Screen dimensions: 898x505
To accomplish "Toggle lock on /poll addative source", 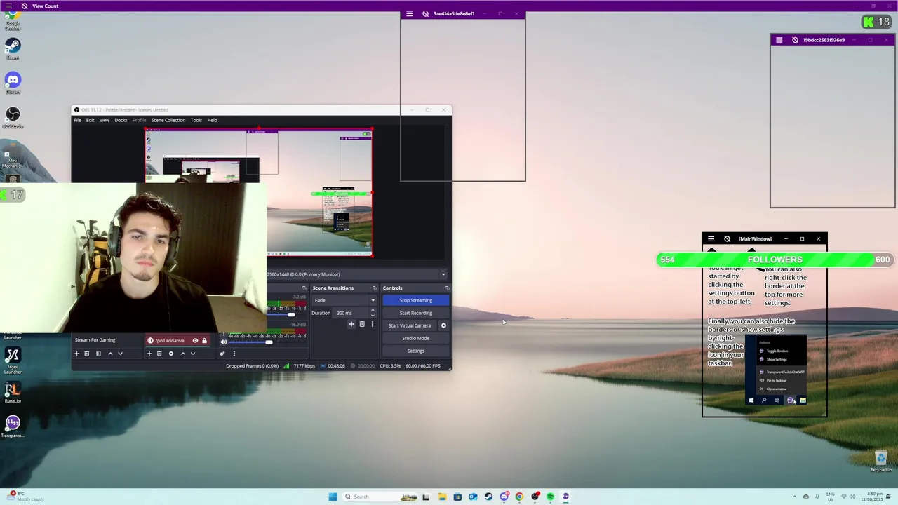I will (x=204, y=341).
